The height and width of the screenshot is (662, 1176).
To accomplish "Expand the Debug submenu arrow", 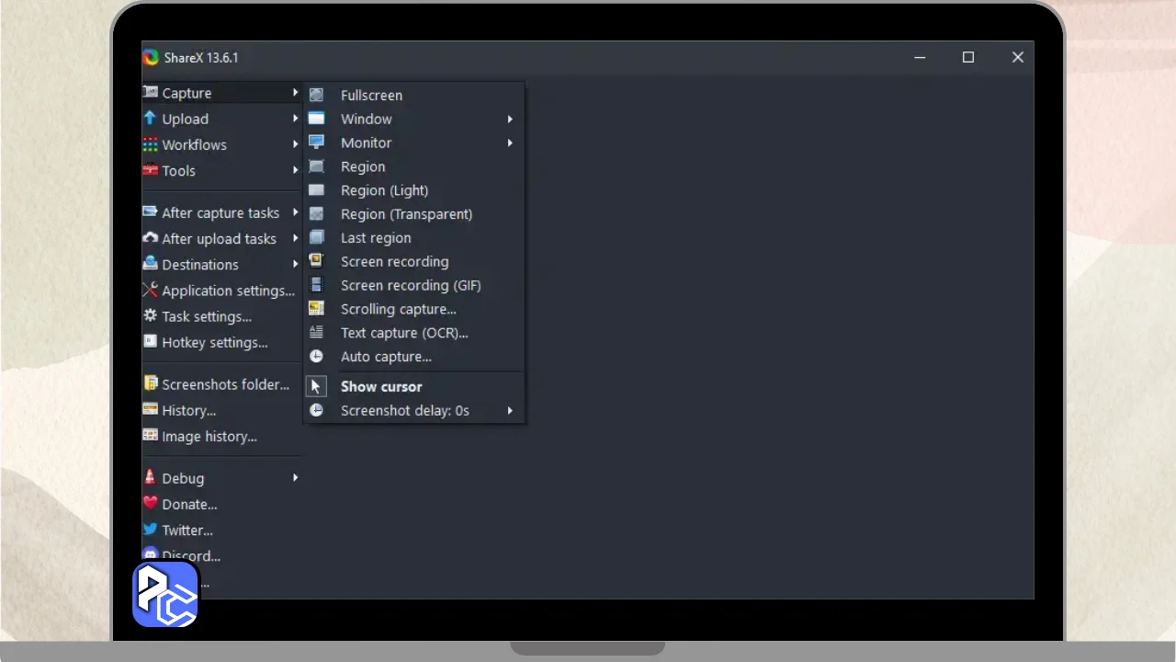I will click(296, 478).
